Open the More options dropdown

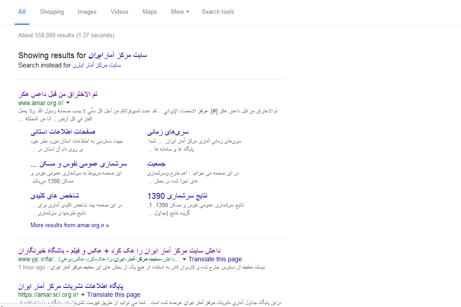pos(180,12)
